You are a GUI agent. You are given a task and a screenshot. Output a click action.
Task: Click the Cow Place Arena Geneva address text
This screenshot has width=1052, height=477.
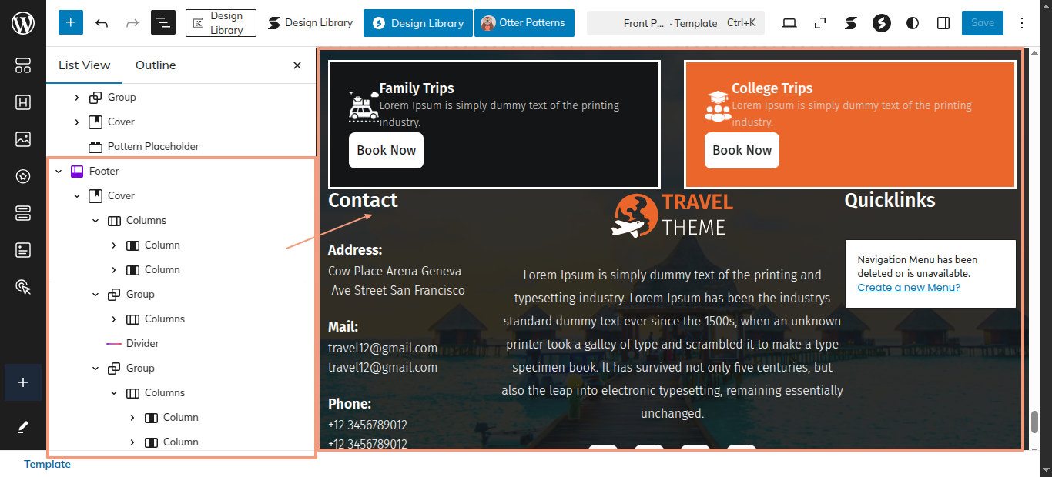coord(394,271)
